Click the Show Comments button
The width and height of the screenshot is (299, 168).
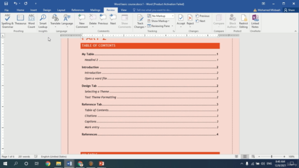(125, 21)
